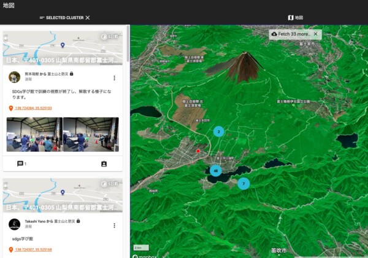Open coordinates link 138.724307, 35.525168
The image size is (368, 258).
33,250
